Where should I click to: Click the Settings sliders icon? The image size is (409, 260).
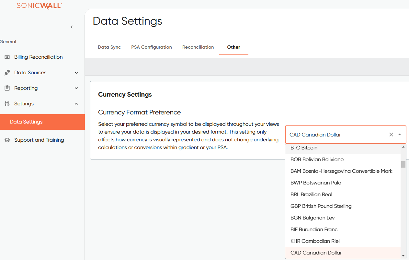(7, 104)
